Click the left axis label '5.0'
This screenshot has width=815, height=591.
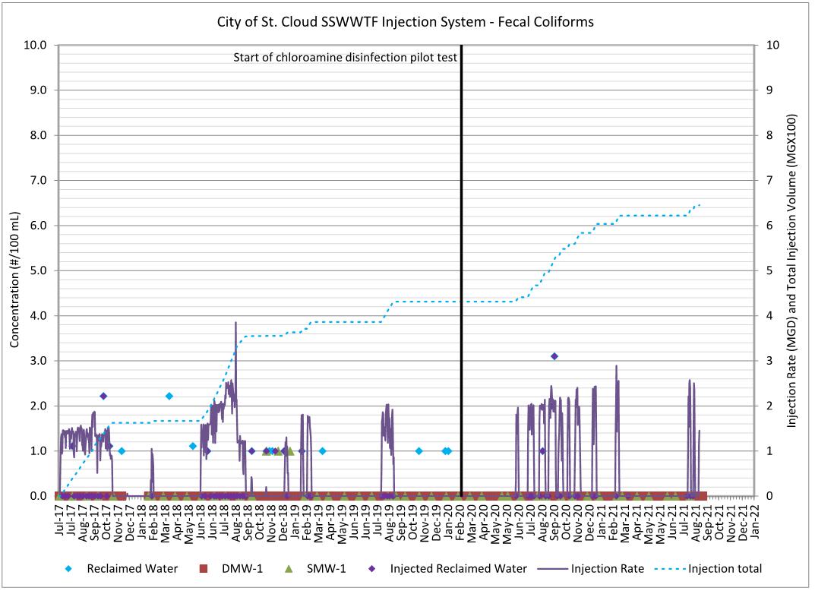coord(38,270)
